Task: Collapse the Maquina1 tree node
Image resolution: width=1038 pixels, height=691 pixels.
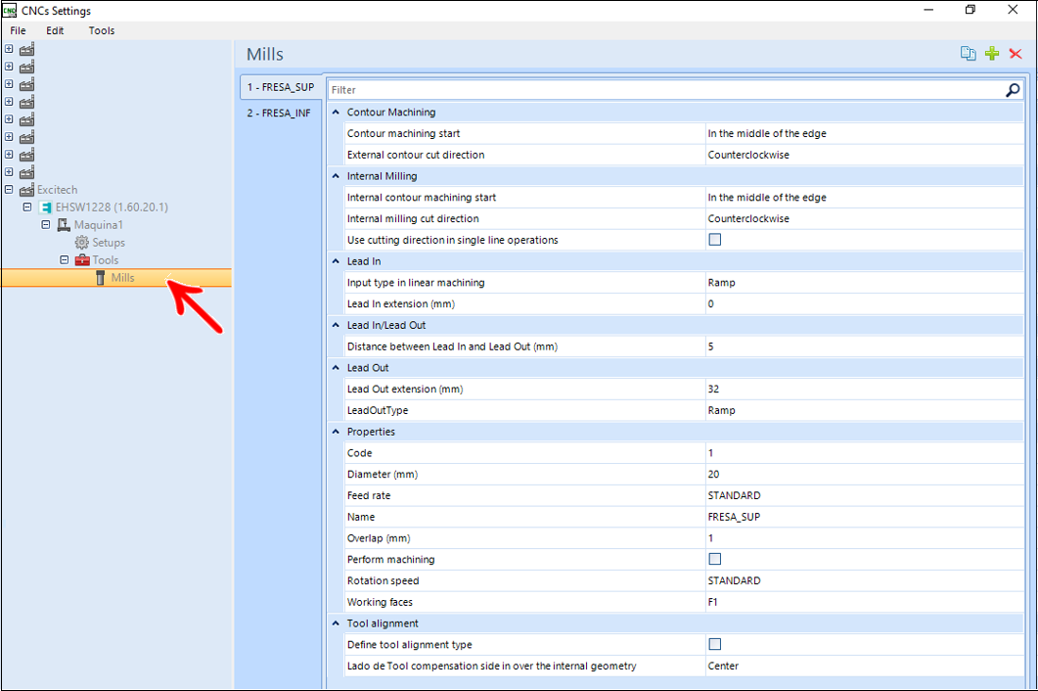Action: 46,224
